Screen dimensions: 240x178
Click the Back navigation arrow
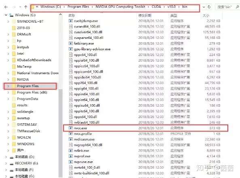pos(6,7)
